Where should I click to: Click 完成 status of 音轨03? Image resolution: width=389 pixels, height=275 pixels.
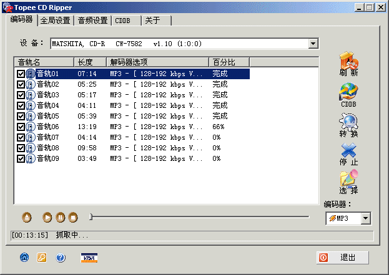(220, 95)
